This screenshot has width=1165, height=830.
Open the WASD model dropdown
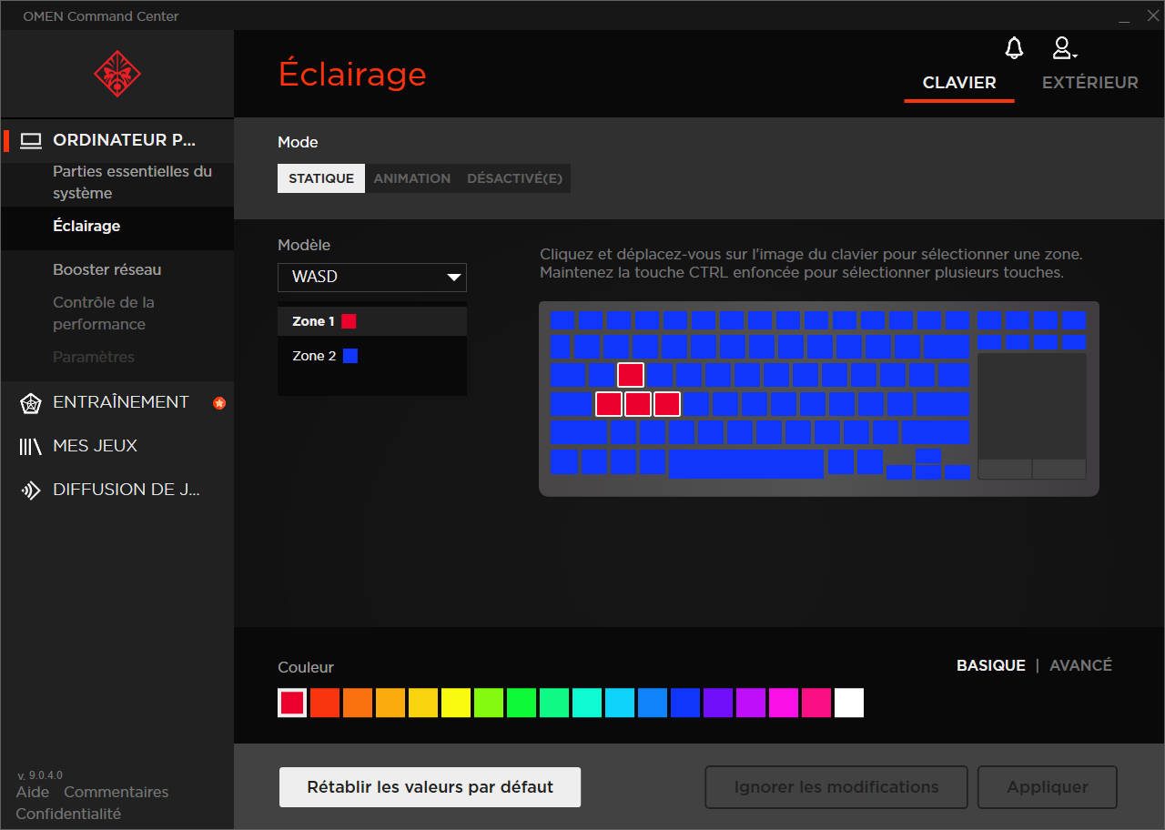click(372, 278)
